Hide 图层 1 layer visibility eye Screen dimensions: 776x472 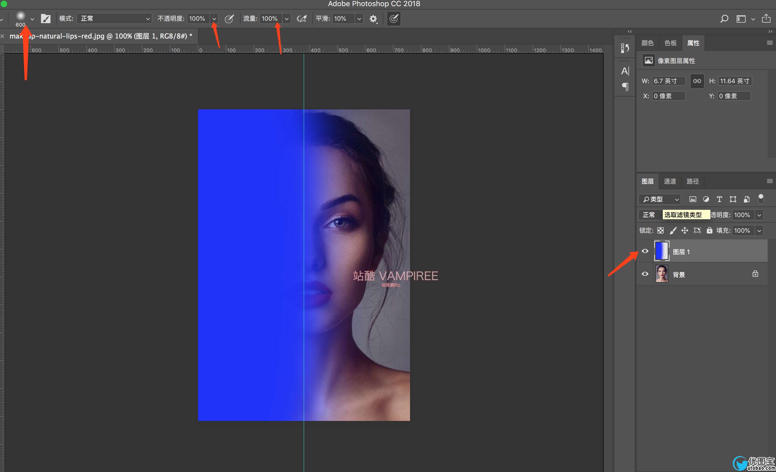(x=645, y=251)
